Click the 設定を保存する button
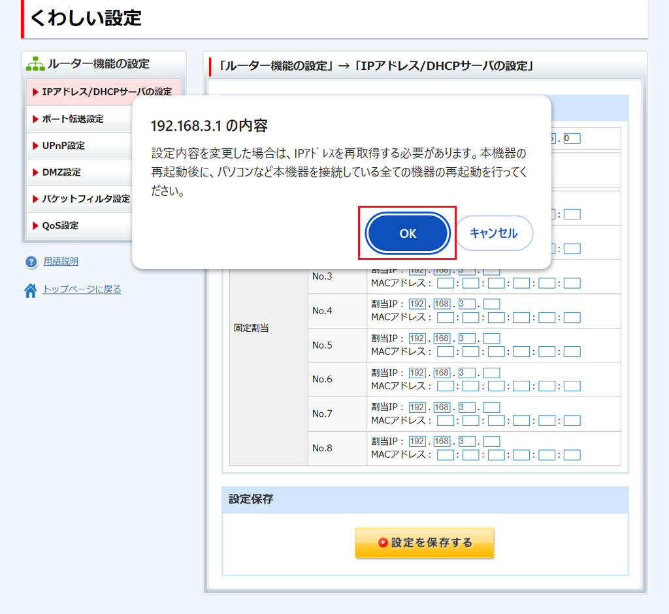This screenshot has height=614, width=669. [x=424, y=543]
